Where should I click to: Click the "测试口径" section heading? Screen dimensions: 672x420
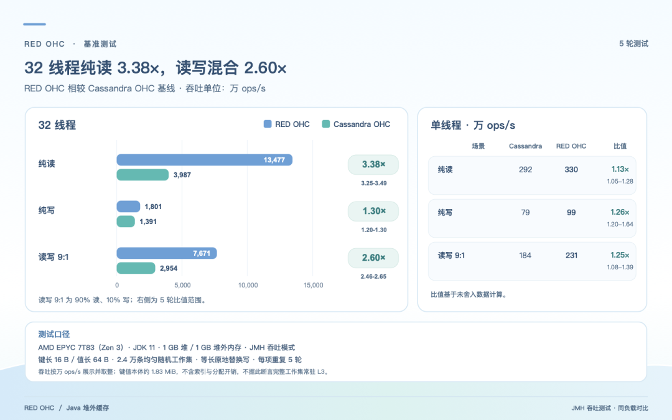tap(54, 334)
